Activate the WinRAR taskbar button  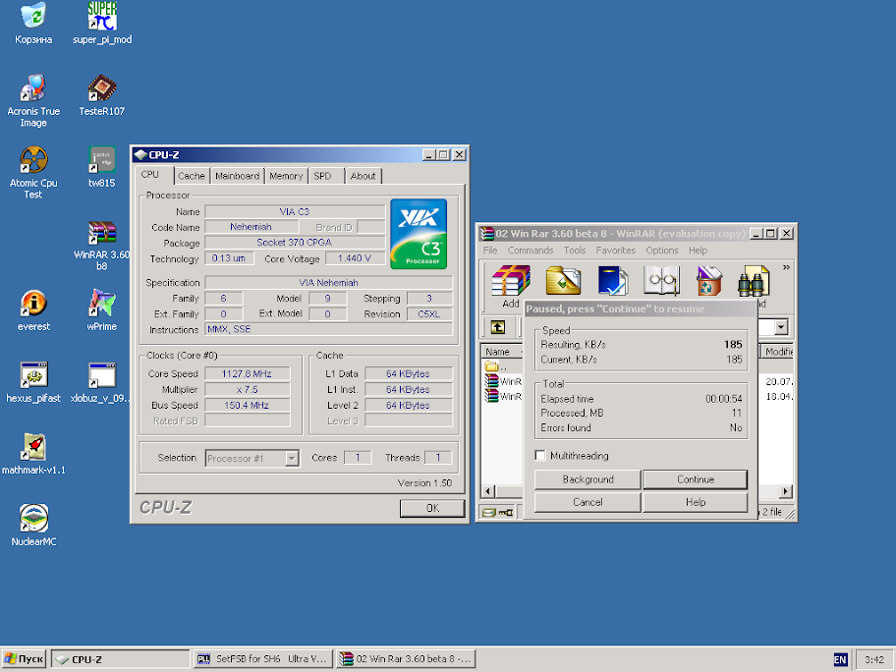(x=406, y=659)
